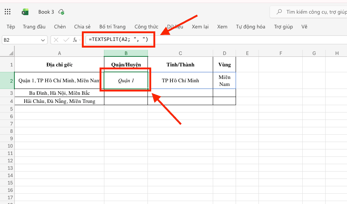
Task: Select row 10 header
Action: pyautogui.click(x=7, y=146)
